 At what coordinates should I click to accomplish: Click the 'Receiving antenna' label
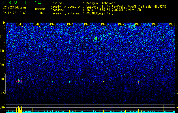(65, 13)
